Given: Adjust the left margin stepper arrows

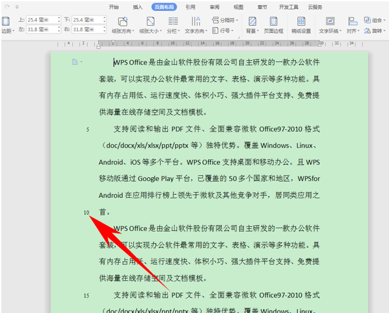Looking at the screenshot, I should [59, 30].
